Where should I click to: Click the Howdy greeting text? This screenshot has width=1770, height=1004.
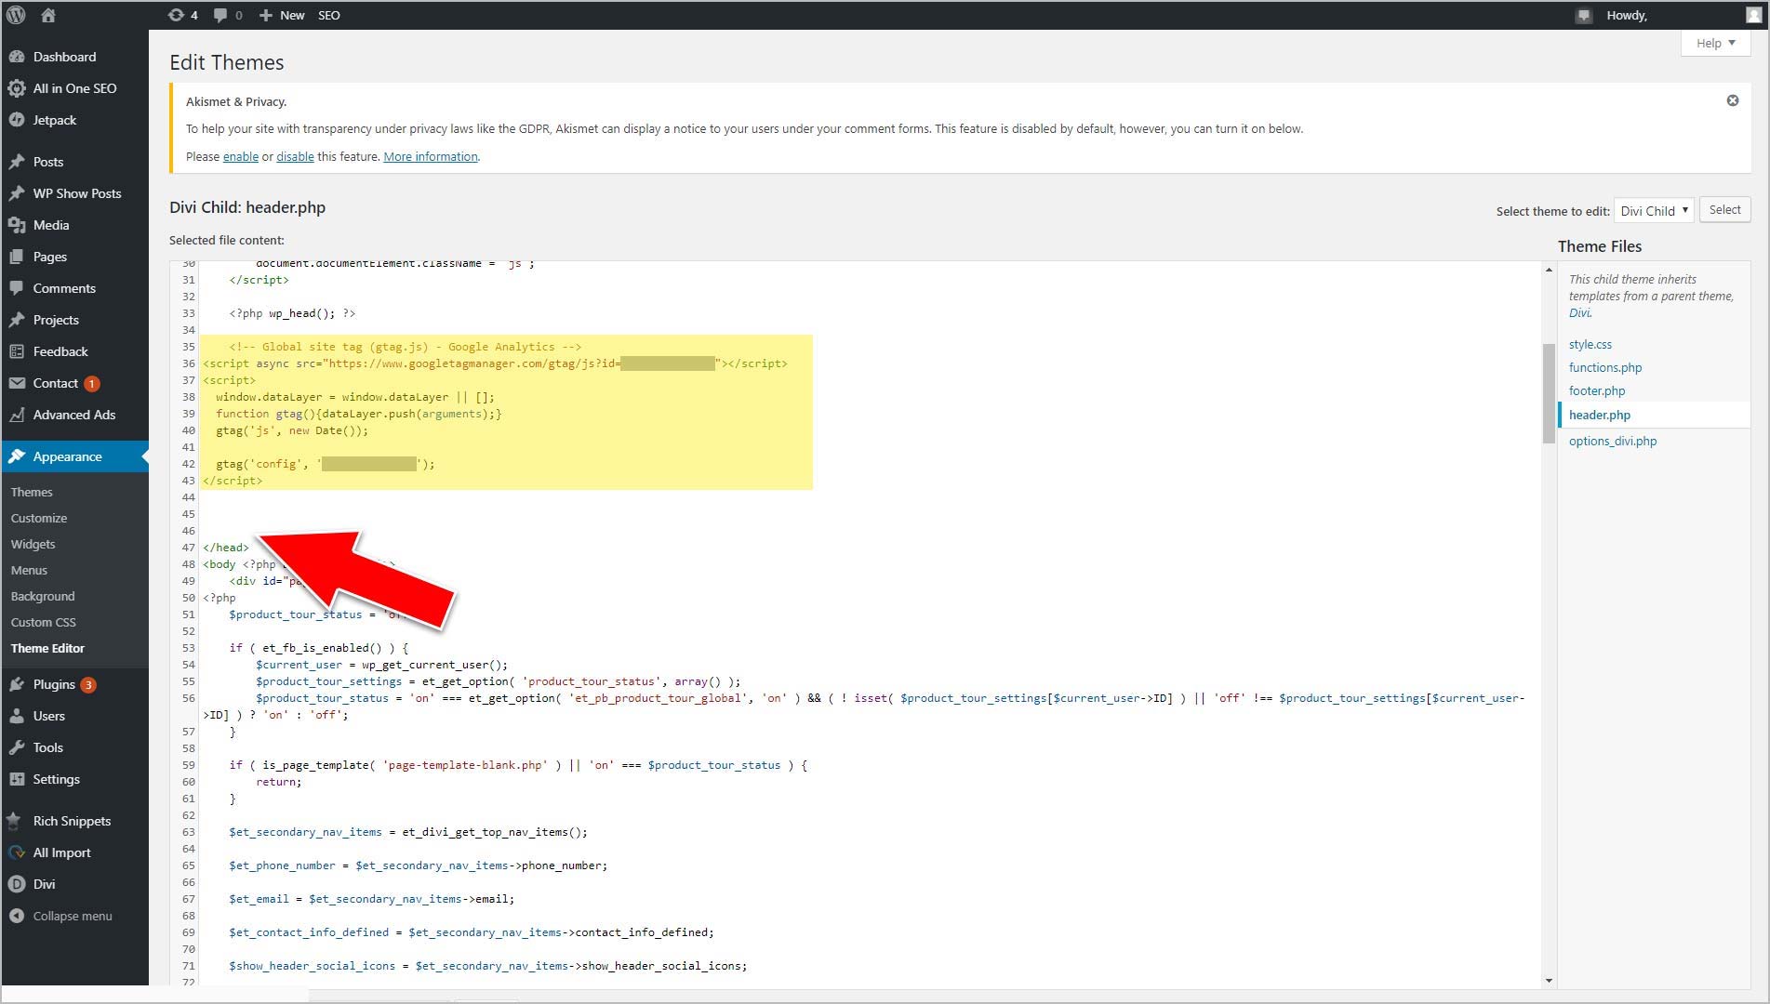point(1627,15)
